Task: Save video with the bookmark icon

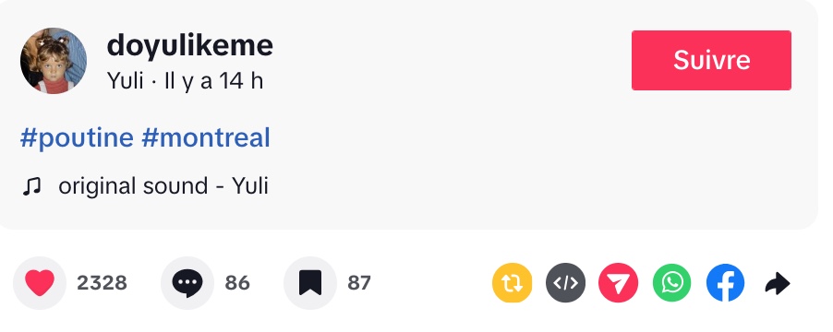Action: (310, 283)
